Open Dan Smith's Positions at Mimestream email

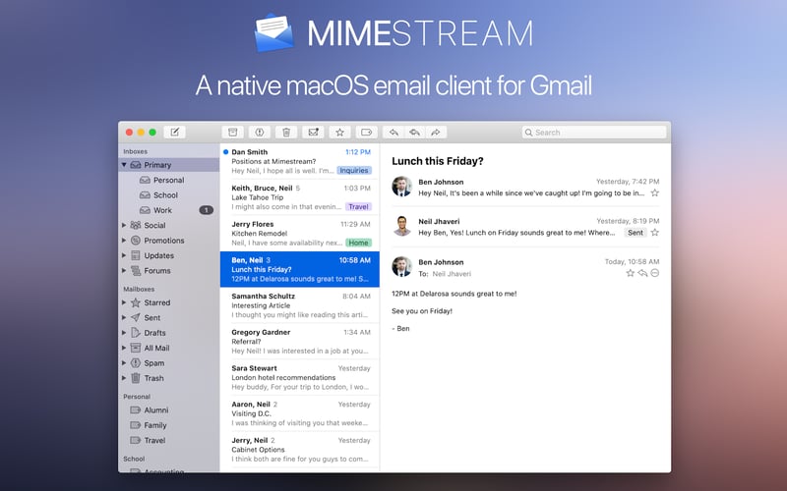300,161
